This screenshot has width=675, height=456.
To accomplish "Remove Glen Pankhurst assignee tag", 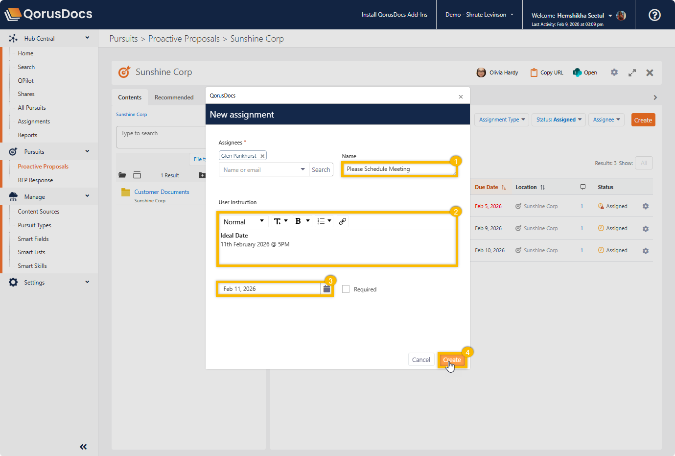I will pyautogui.click(x=262, y=156).
